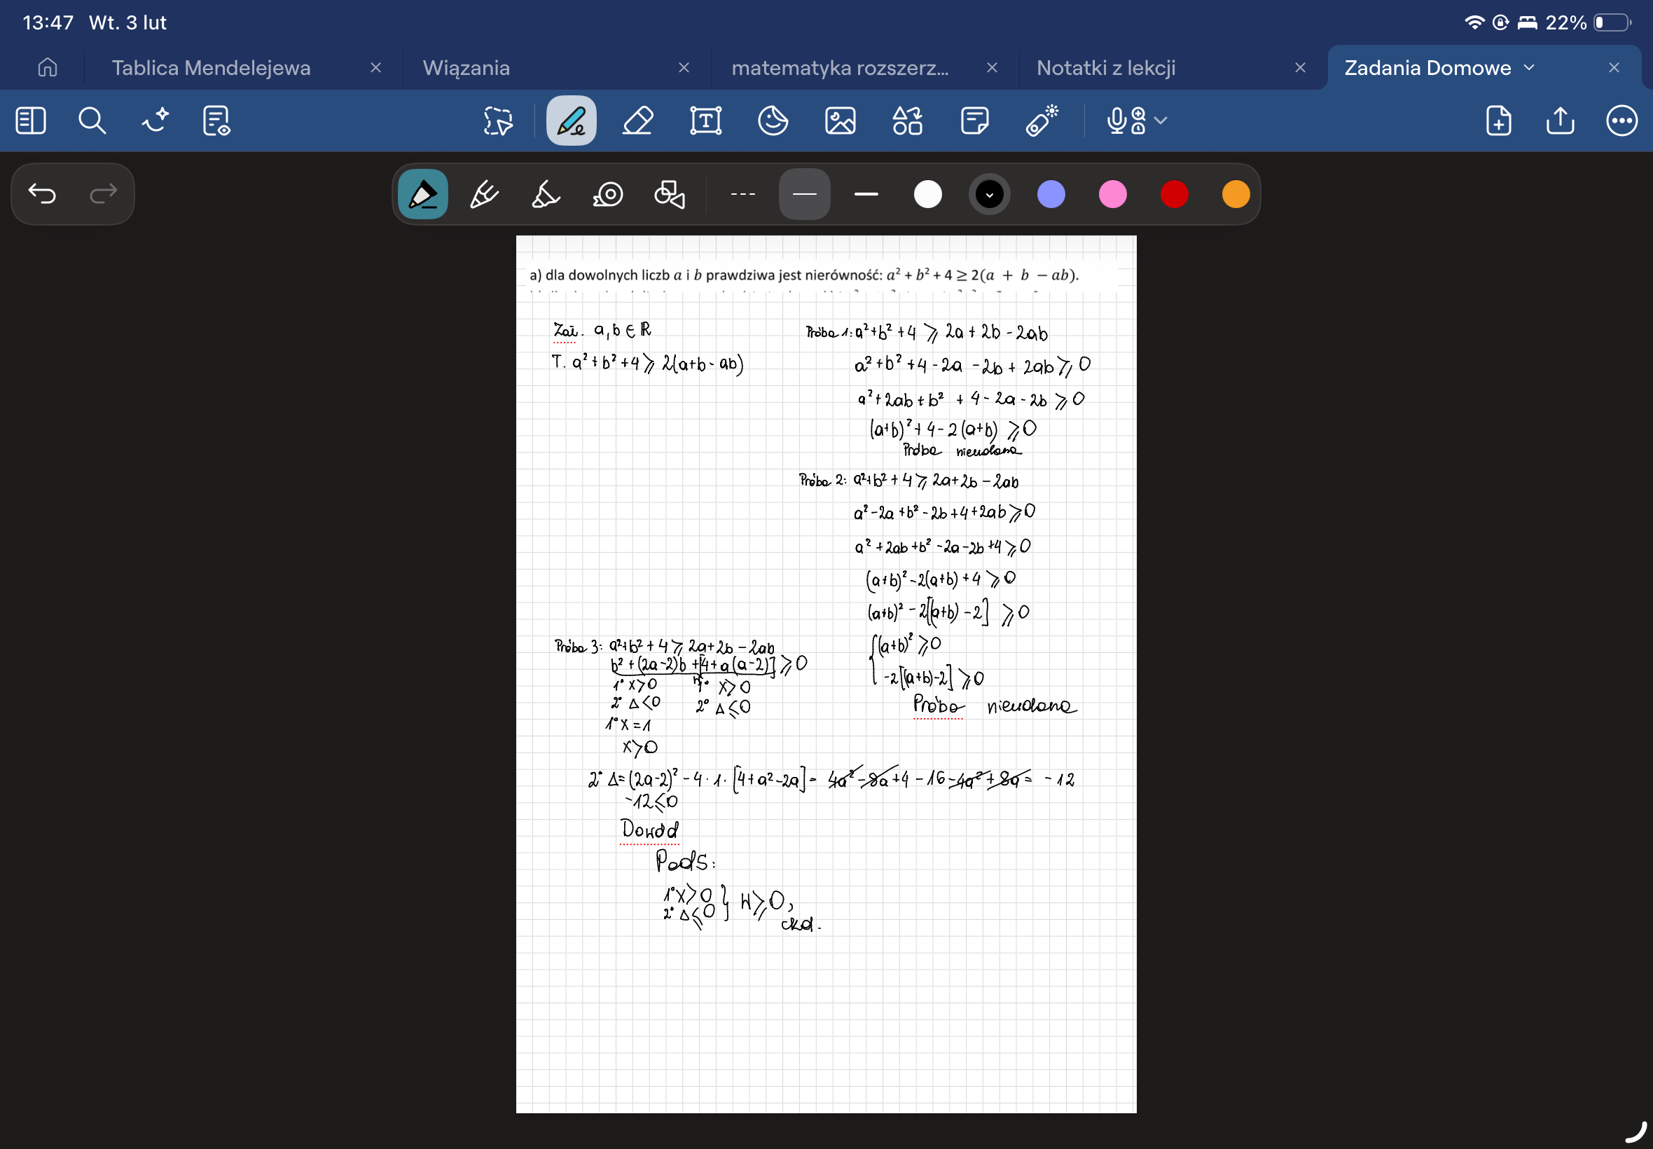
Task: Open the black color options dropdown
Action: 989,194
